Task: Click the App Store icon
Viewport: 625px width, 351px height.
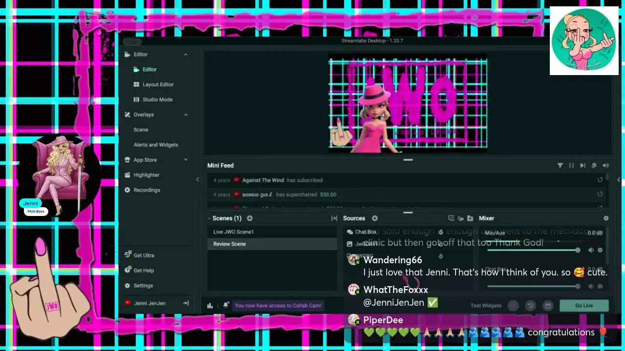Action: click(x=127, y=160)
